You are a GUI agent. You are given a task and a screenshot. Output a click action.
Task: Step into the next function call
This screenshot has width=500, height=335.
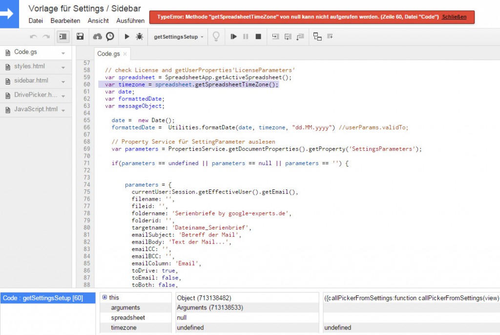(x=276, y=36)
